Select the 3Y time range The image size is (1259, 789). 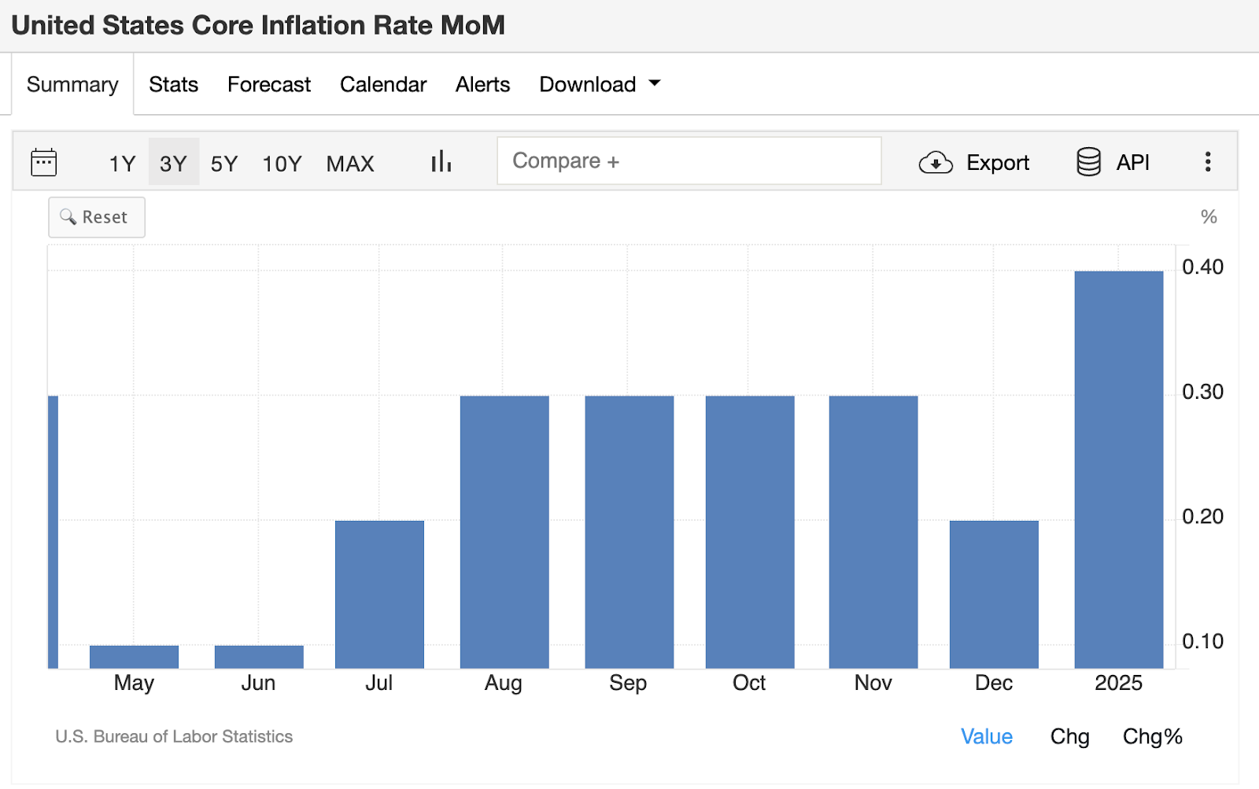click(x=173, y=164)
